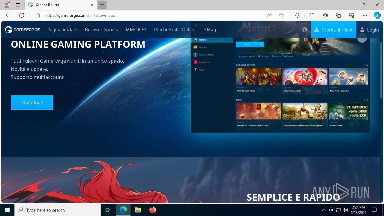The height and width of the screenshot is (216, 384).
Task: Open Browser Games menu item
Action: [x=101, y=29]
